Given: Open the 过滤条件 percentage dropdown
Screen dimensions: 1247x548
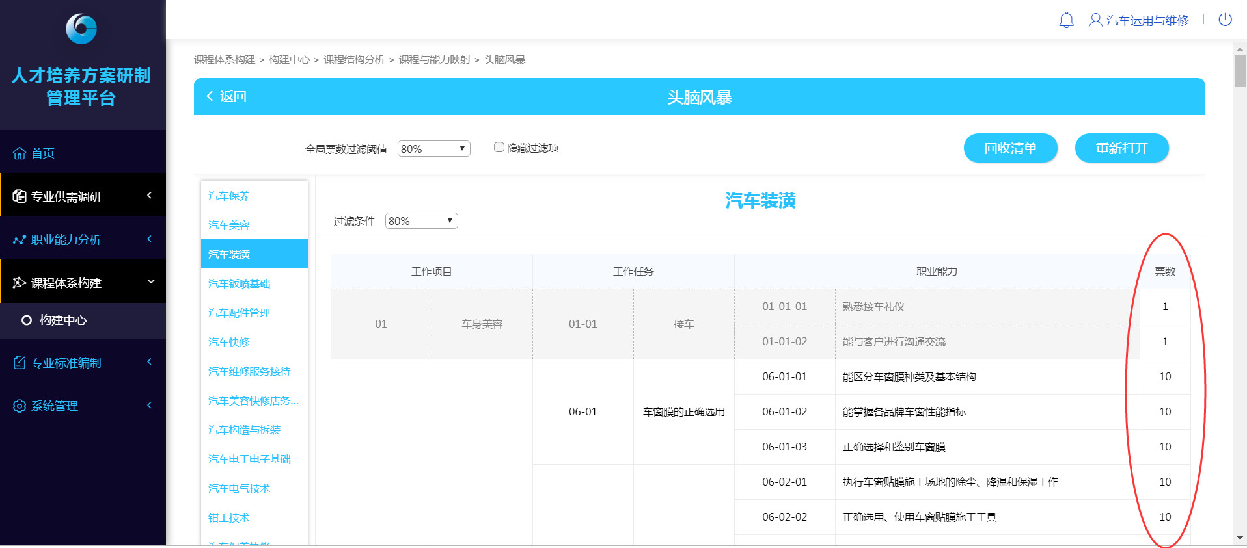Looking at the screenshot, I should [421, 221].
